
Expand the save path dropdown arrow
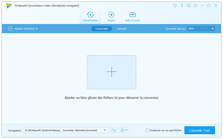(105, 130)
